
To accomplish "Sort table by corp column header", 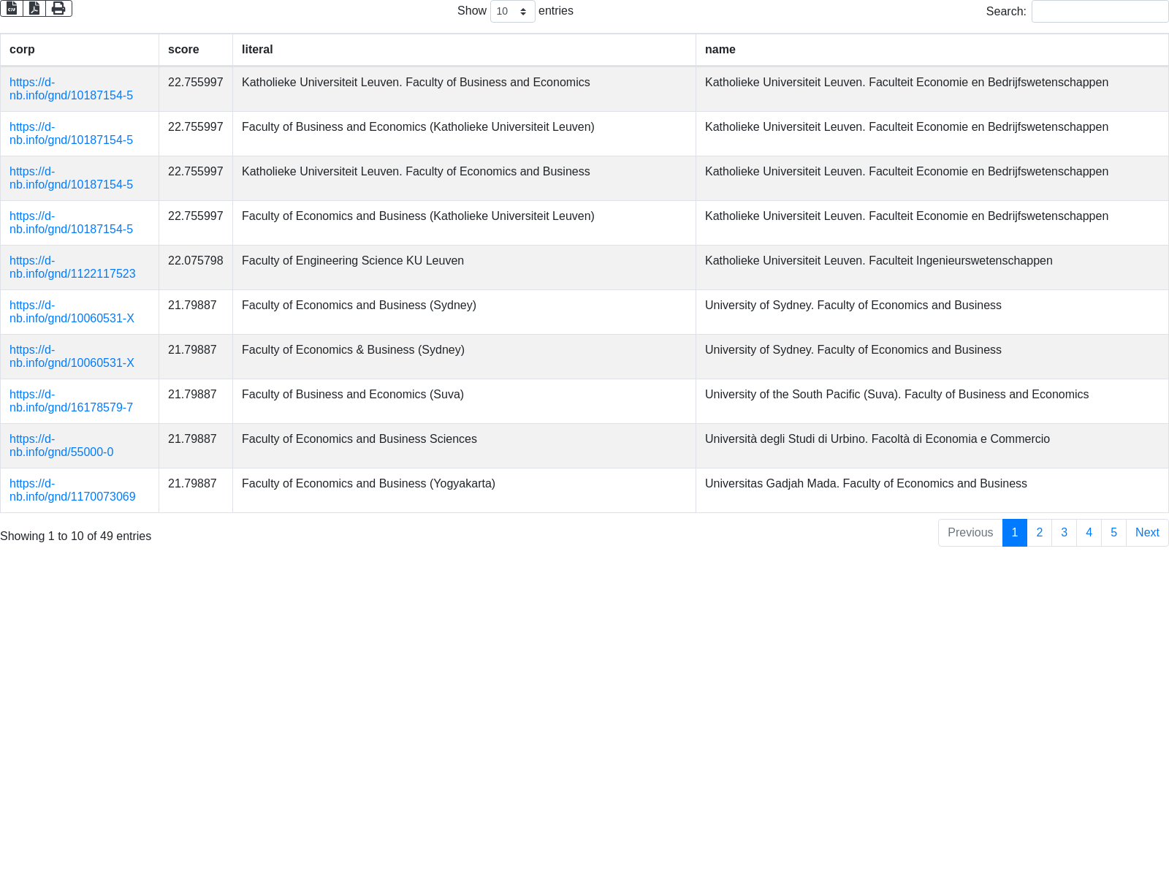I will coord(22,50).
